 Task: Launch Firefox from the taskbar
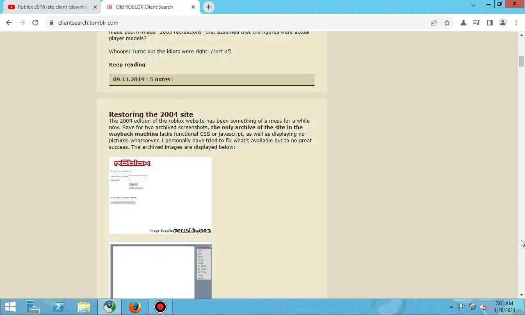pyautogui.click(x=135, y=307)
